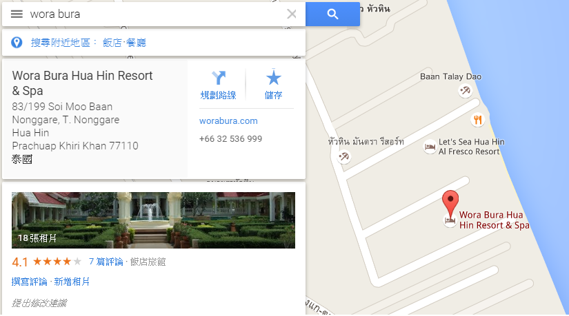Search nearby 飯店 link
The image size is (569, 316).
tap(112, 43)
